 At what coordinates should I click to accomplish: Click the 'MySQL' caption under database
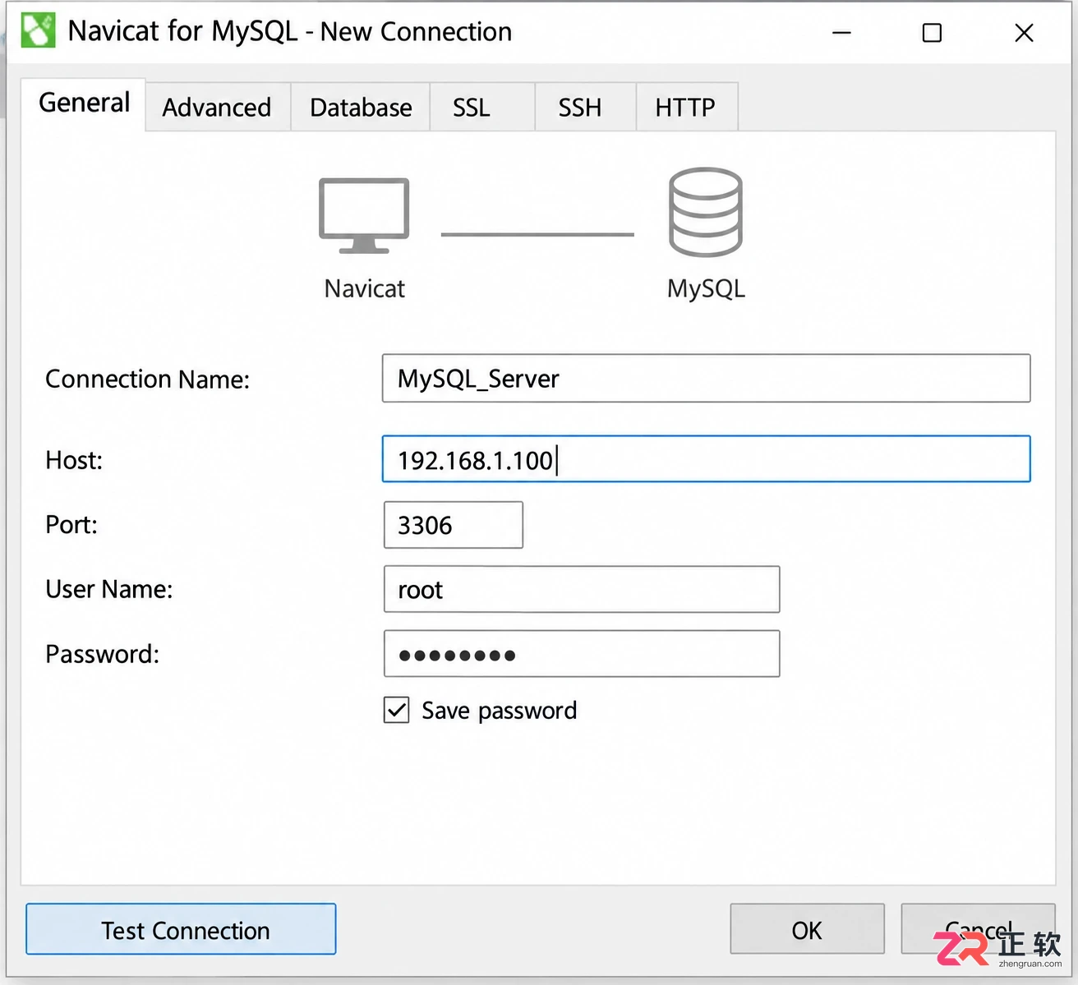click(707, 288)
